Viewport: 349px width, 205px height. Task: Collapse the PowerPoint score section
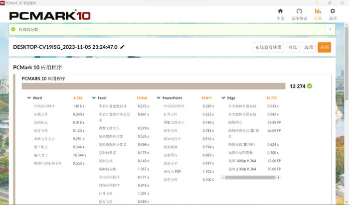(159, 98)
